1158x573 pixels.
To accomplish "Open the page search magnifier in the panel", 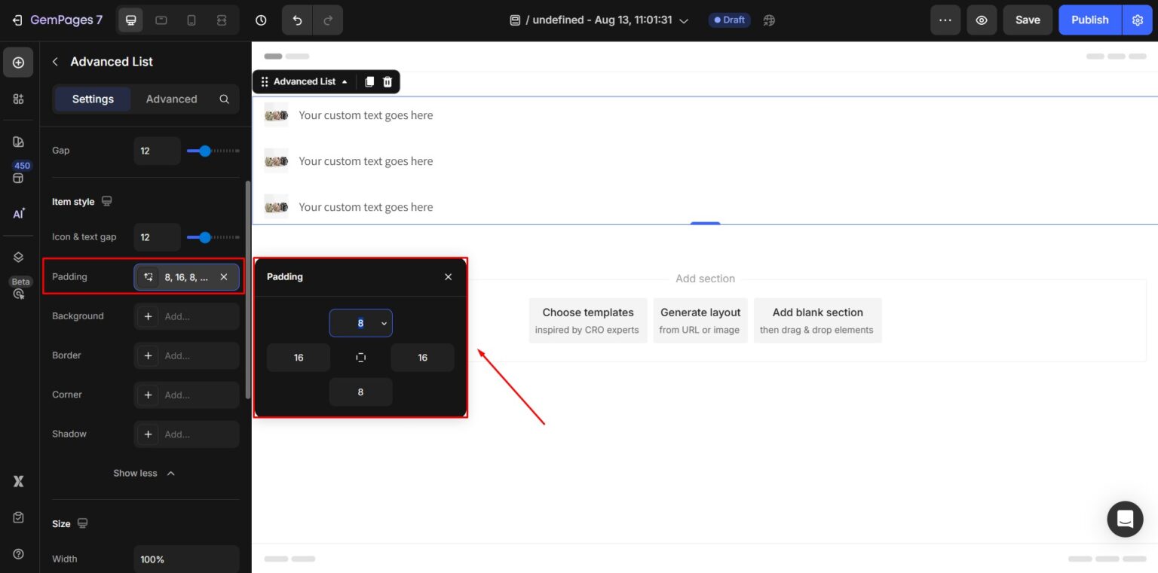I will tap(224, 99).
